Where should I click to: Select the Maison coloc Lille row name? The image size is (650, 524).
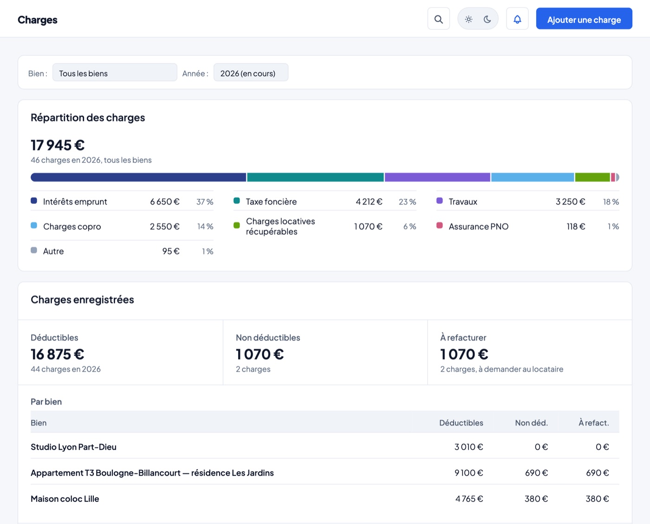[65, 499]
